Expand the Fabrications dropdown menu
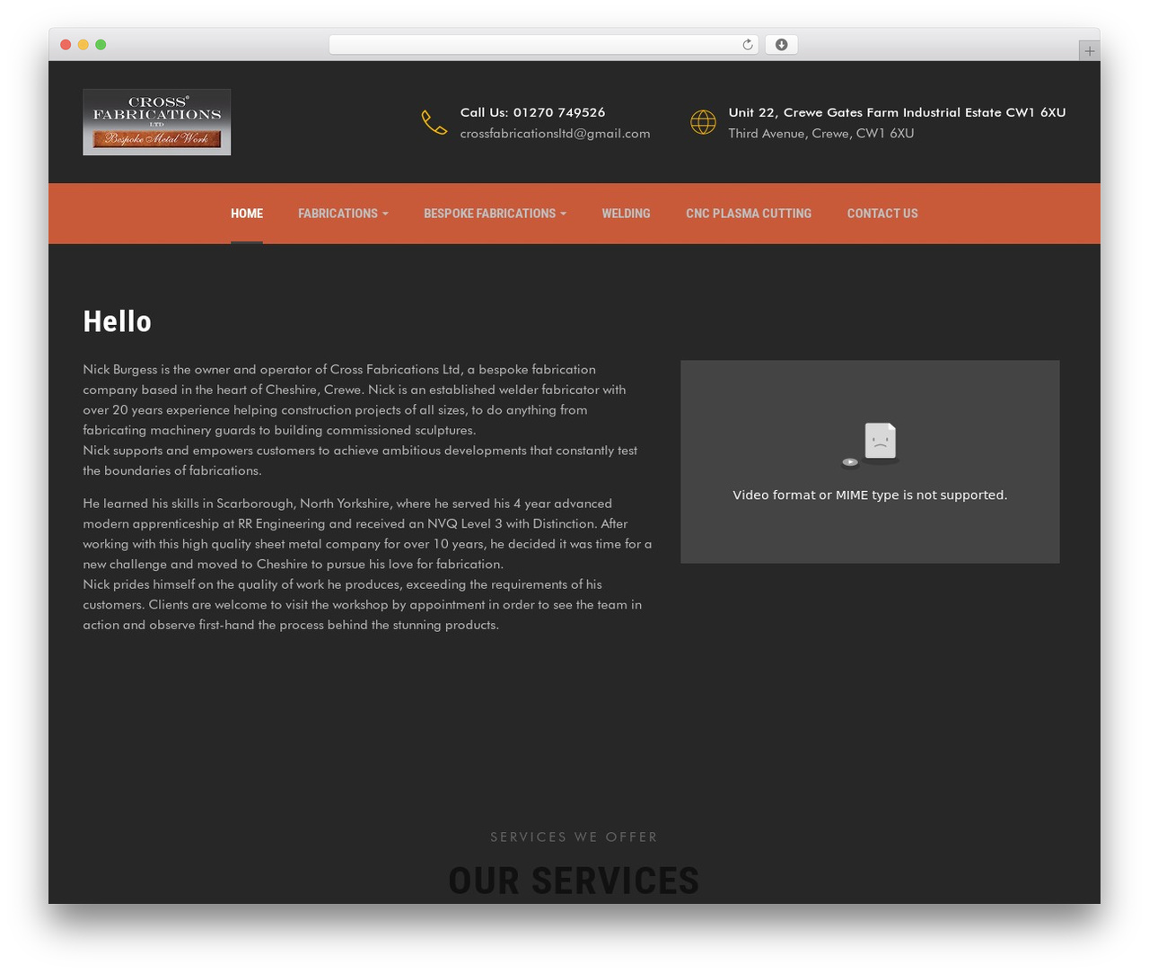The image size is (1149, 973). [x=343, y=214]
